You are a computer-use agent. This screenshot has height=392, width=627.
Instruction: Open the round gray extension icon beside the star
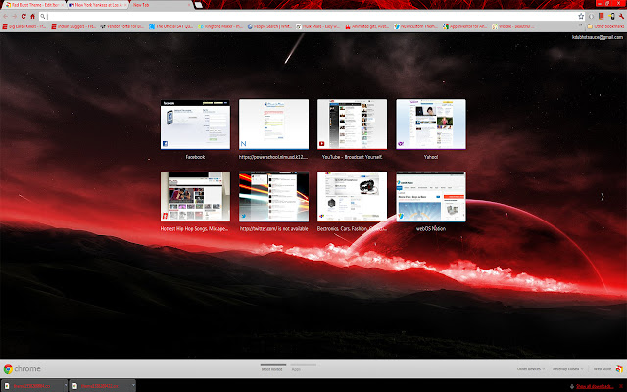[591, 16]
